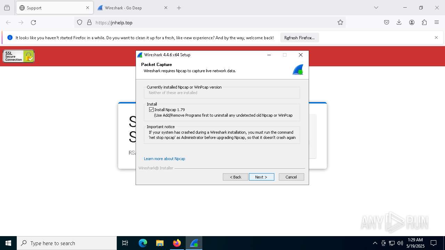Toggle the Install Npcap 1.79 checkbox
Image resolution: width=445 pixels, height=250 pixels.
coord(152,110)
